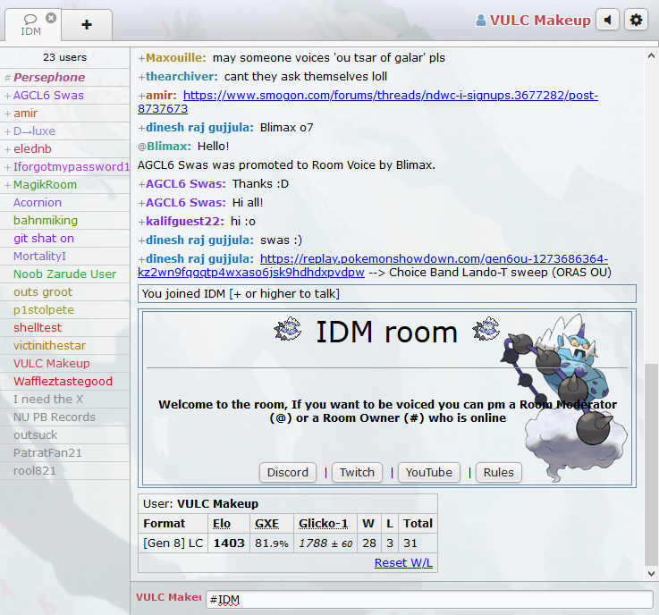This screenshot has width=659, height=615.
Task: Focus the chat message input field
Action: point(429,600)
